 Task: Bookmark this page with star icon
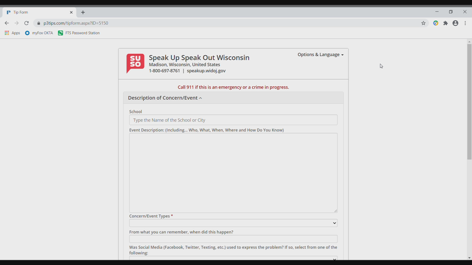click(423, 23)
